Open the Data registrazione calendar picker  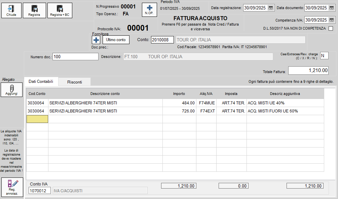click(x=271, y=8)
